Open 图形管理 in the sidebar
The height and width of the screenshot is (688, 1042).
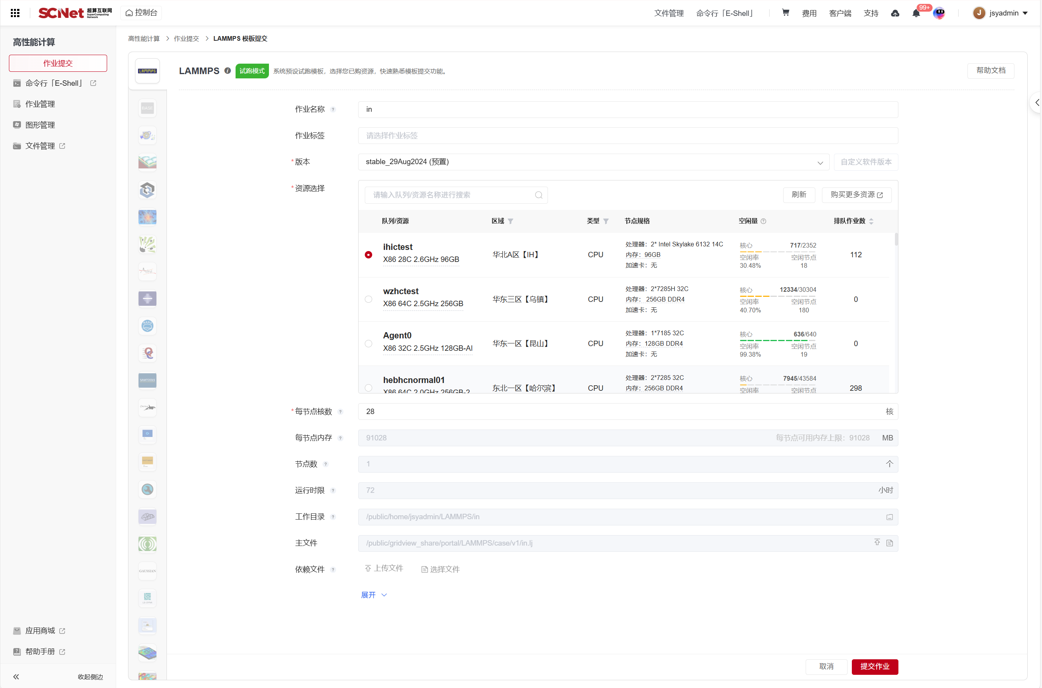(x=40, y=125)
